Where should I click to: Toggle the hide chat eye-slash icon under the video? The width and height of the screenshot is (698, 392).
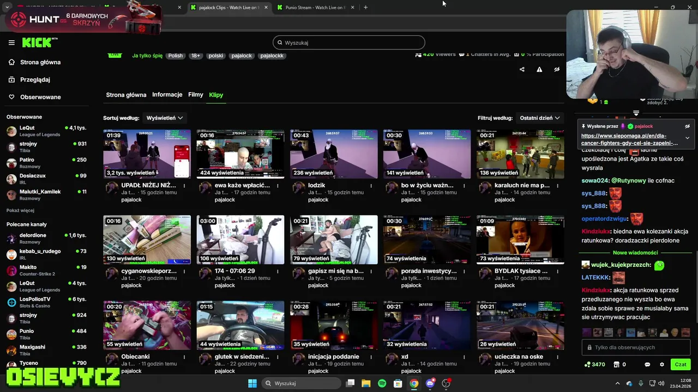[x=557, y=69]
